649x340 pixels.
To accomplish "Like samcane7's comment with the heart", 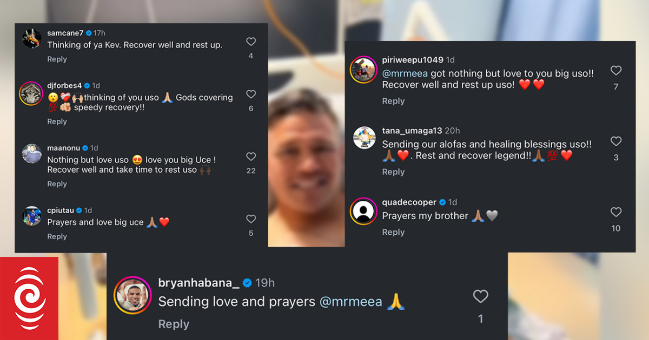I will [x=251, y=42].
